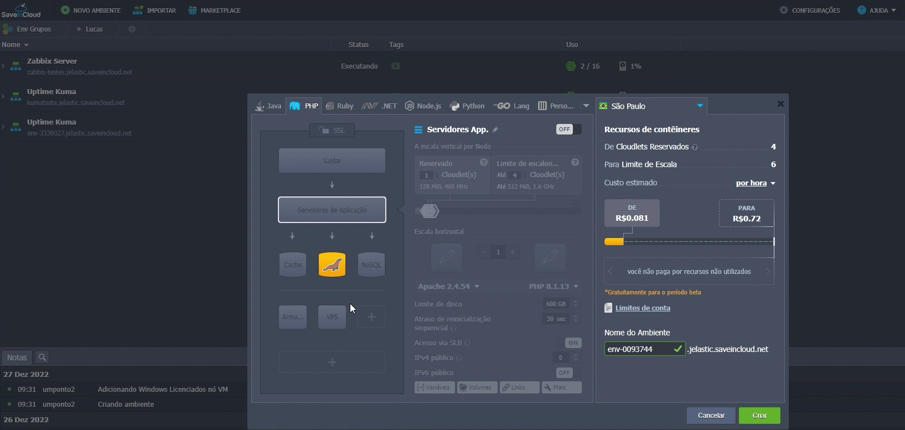905x430 pixels.
Task: Open the Node.js tab
Action: coord(423,106)
